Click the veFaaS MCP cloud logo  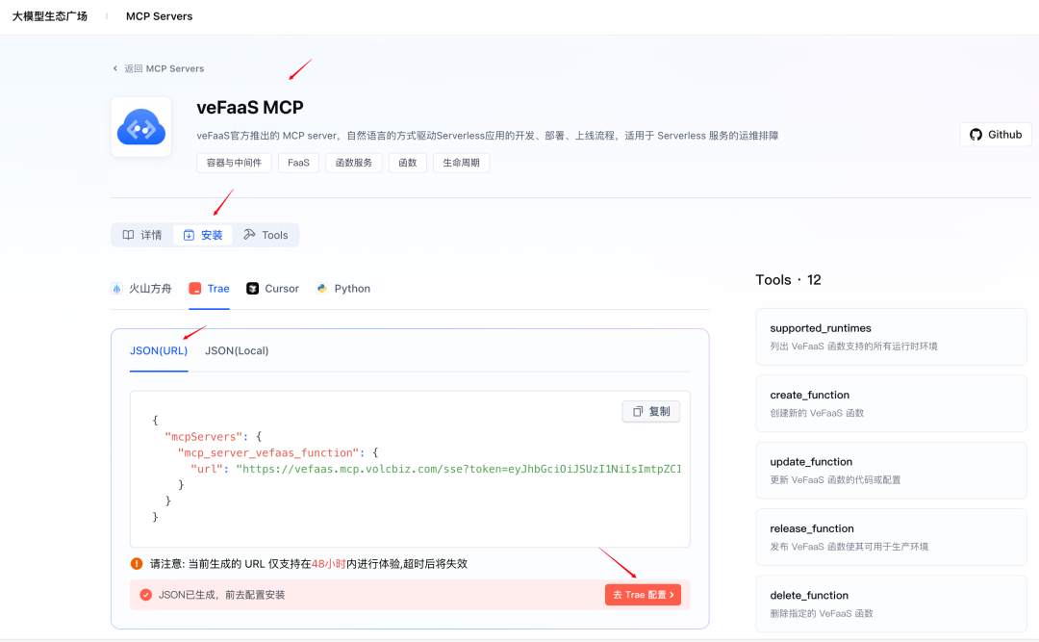pyautogui.click(x=141, y=127)
